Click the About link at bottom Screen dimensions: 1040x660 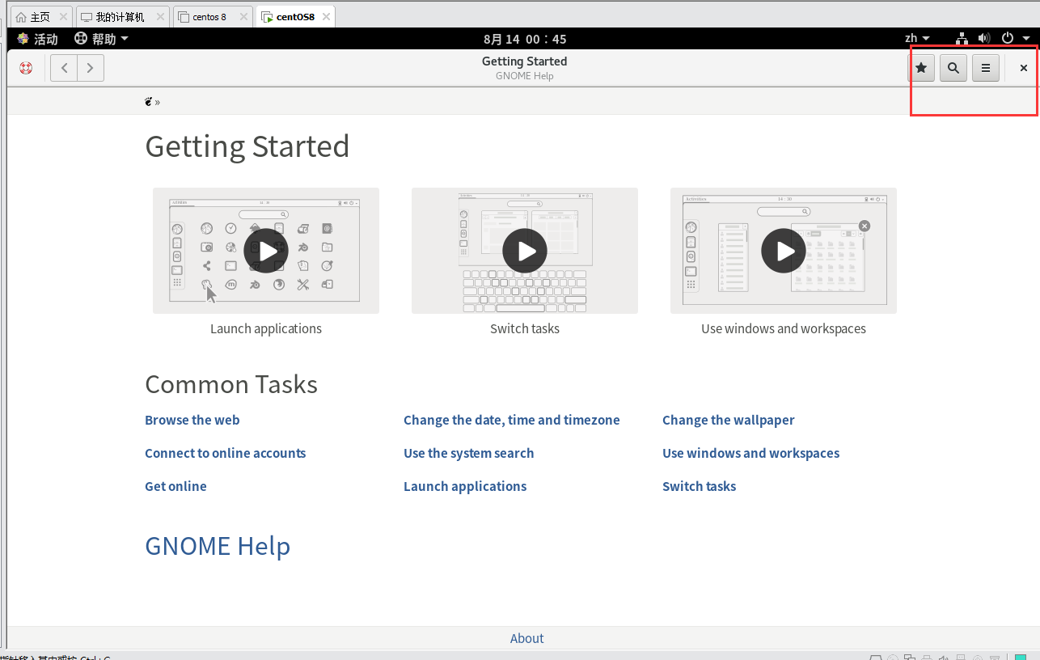(x=526, y=638)
